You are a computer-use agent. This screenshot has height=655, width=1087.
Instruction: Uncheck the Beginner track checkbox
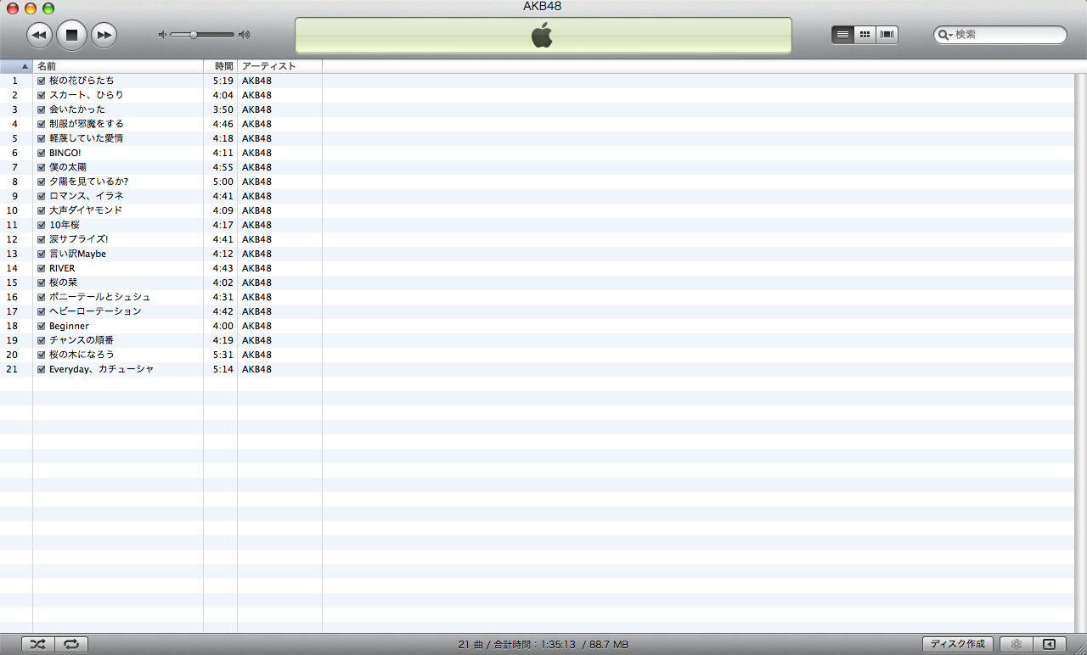coord(41,326)
